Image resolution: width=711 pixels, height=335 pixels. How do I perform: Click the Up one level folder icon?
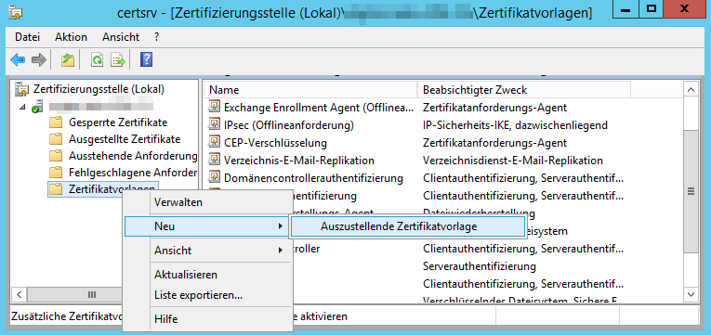pos(68,59)
